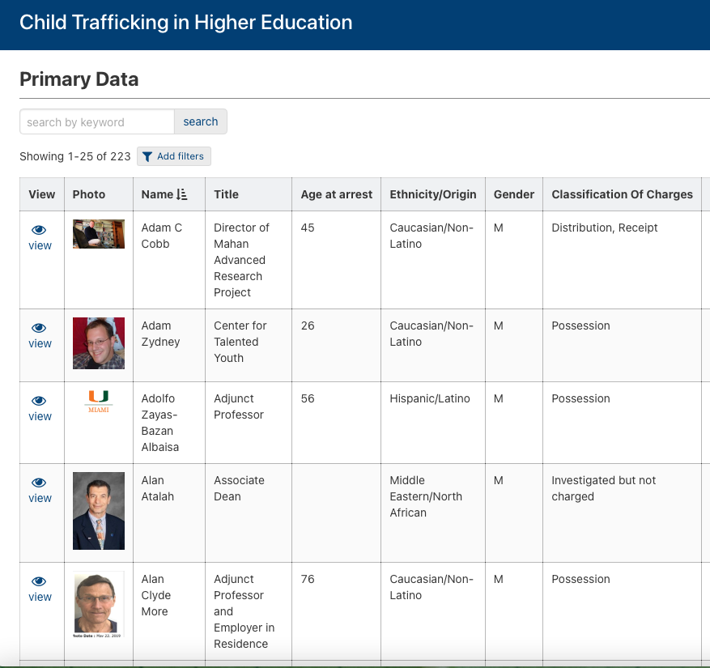
Task: Click the 'view' text link for Alan Atalah
Action: click(x=40, y=498)
